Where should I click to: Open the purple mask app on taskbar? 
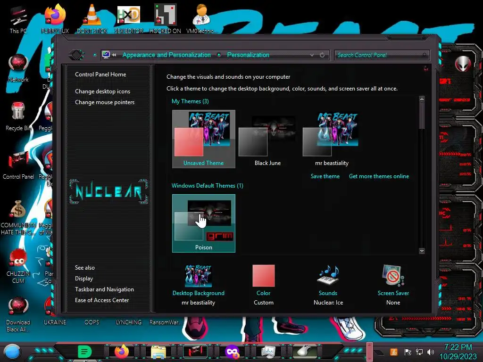coord(232,352)
